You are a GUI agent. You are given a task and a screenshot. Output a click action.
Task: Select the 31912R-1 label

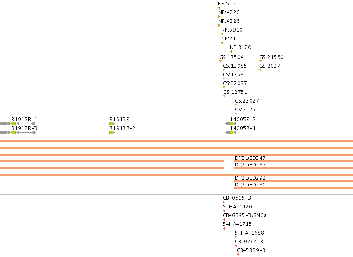(x=24, y=120)
